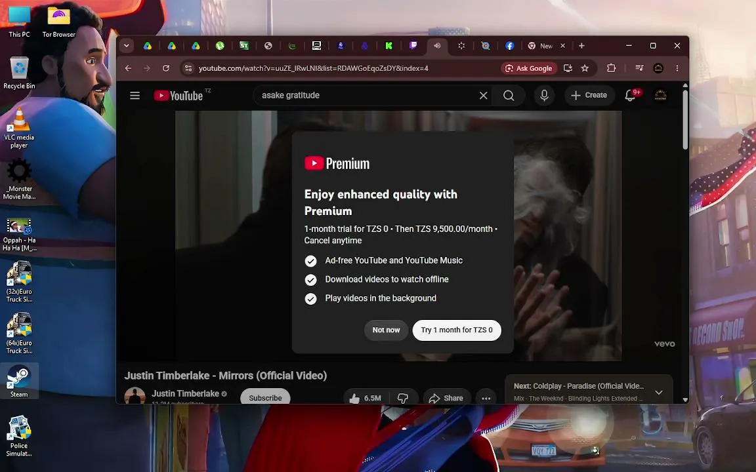Click the video player area
This screenshot has height=472, width=756.
[398, 236]
